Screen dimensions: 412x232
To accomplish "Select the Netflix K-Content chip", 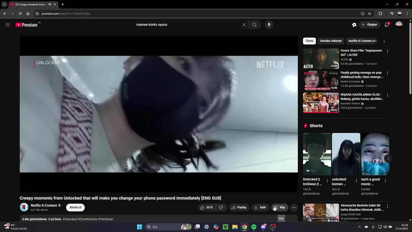I will 362,41.
